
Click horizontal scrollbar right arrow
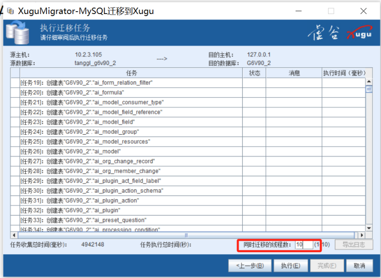[x=362, y=235]
